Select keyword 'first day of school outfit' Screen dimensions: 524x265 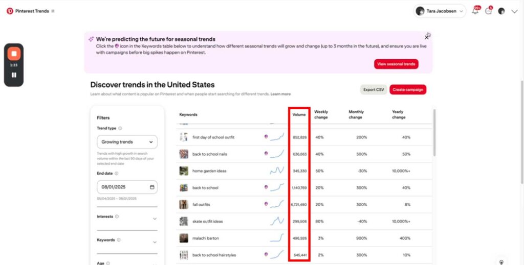[x=213, y=137]
